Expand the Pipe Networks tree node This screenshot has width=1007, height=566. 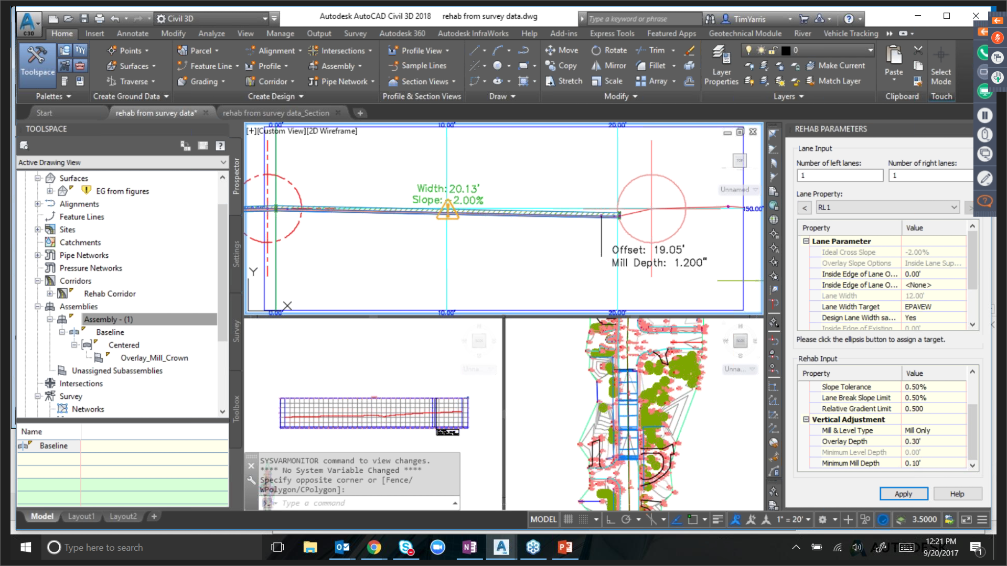38,255
